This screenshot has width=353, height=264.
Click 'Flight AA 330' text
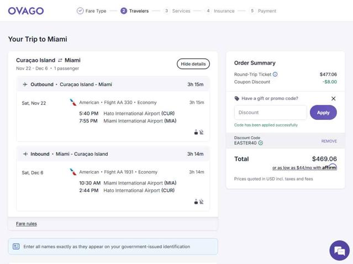(118, 102)
